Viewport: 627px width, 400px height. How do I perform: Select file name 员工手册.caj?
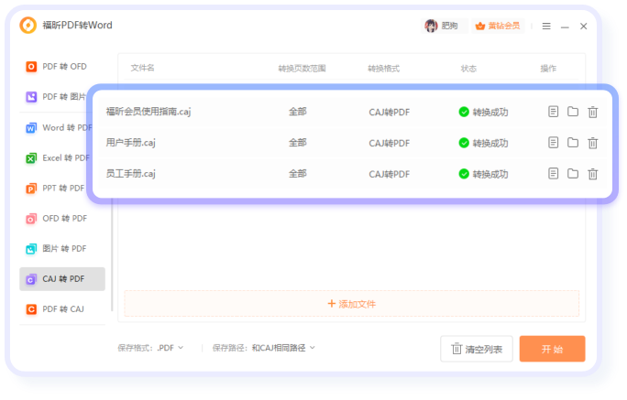(131, 174)
